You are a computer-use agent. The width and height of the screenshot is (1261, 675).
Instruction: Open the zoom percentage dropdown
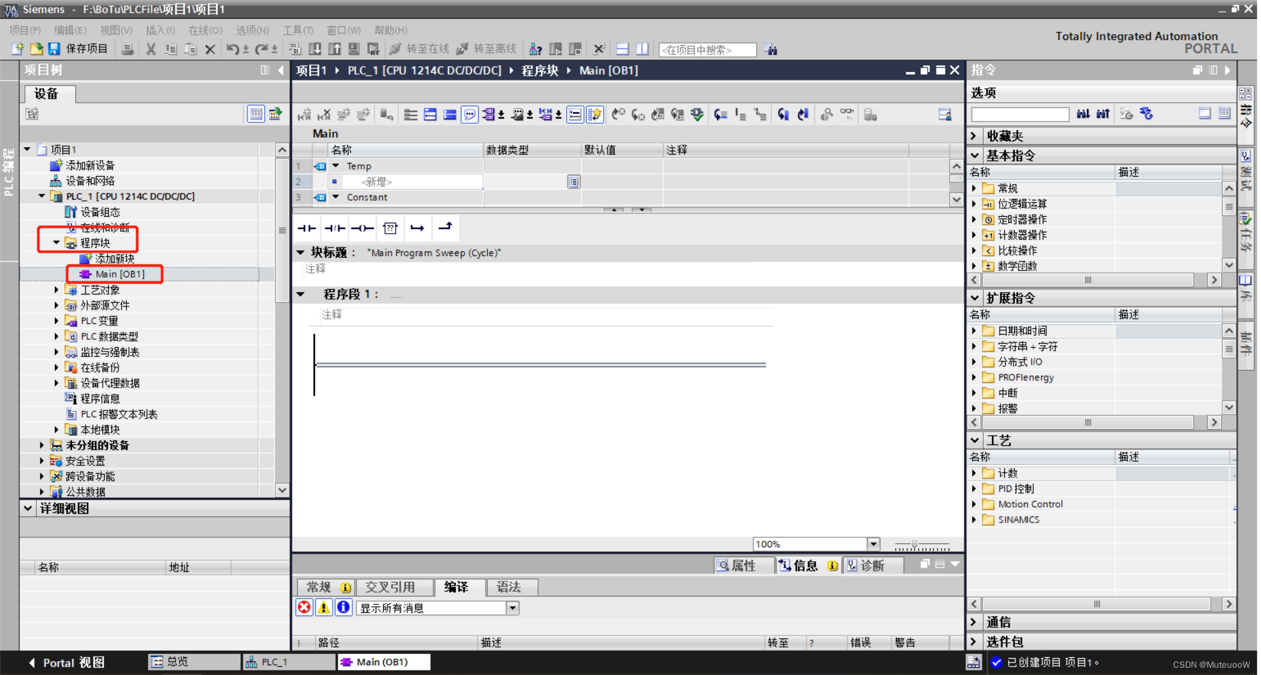(873, 544)
